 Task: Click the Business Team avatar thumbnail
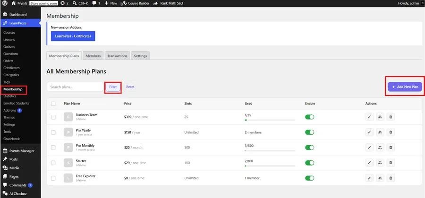pos(68,117)
